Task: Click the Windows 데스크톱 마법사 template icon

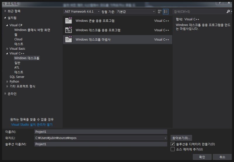Action: pos(68,39)
